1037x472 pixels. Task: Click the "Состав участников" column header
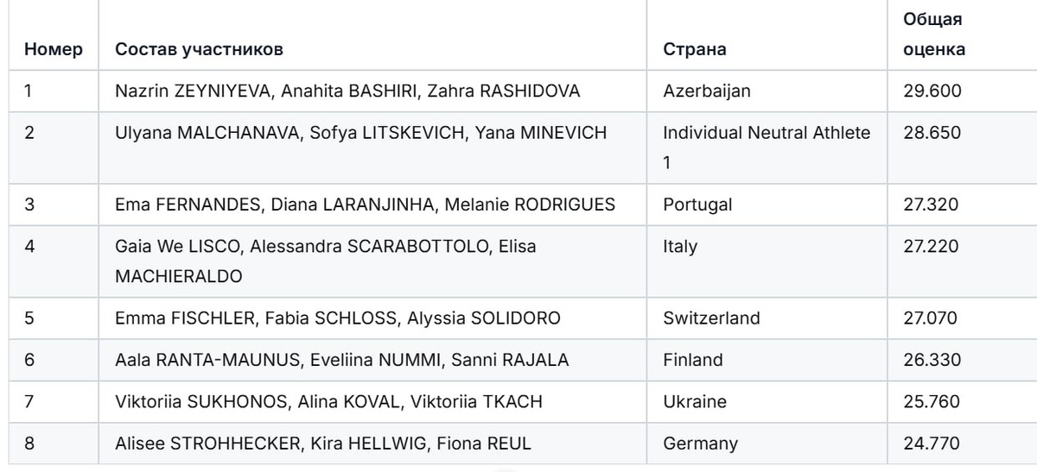coord(199,50)
